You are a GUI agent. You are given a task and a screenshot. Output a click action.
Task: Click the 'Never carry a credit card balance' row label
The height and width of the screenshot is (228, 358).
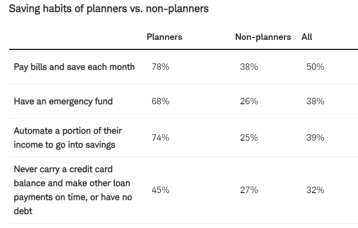click(x=73, y=190)
